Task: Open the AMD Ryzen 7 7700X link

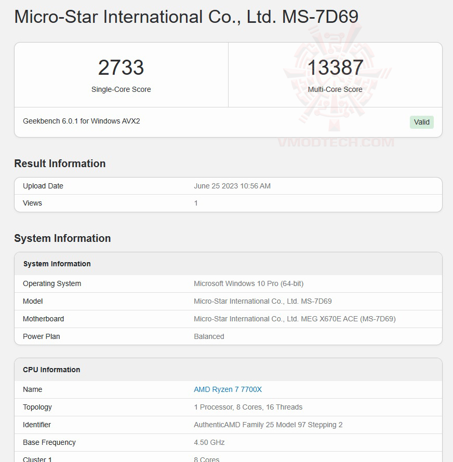Action: coord(228,389)
